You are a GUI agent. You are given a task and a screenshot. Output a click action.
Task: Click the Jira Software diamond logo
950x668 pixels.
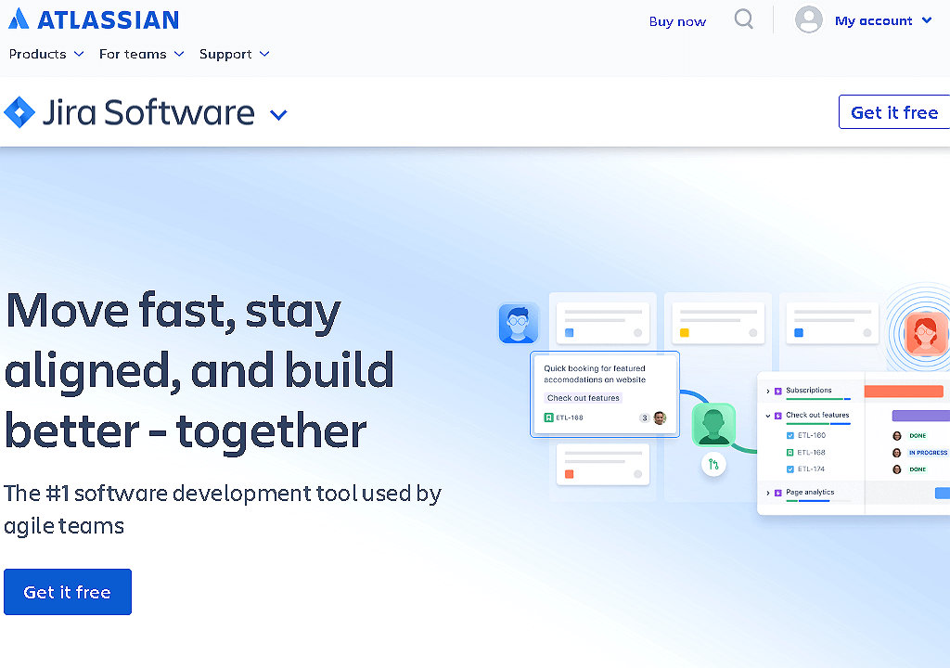pyautogui.click(x=19, y=112)
